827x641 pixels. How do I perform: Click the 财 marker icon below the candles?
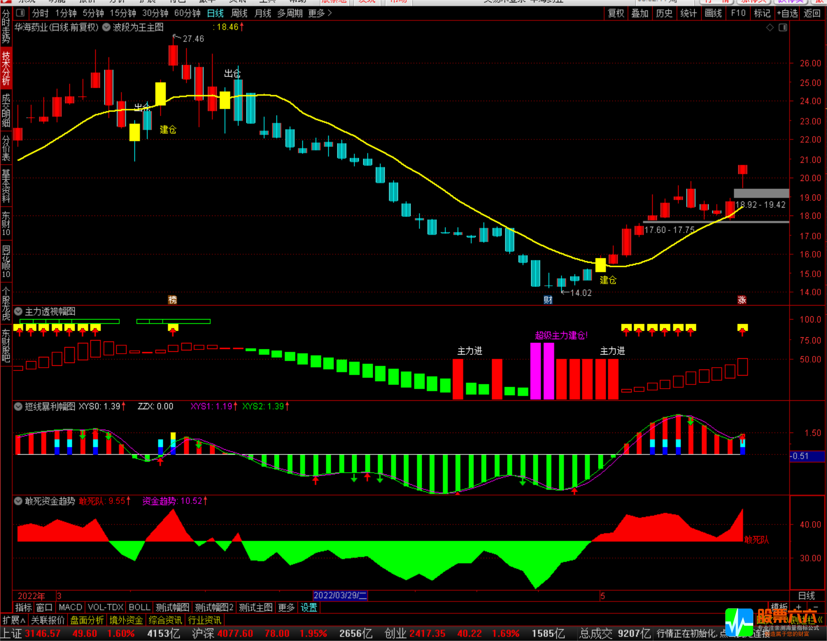548,300
